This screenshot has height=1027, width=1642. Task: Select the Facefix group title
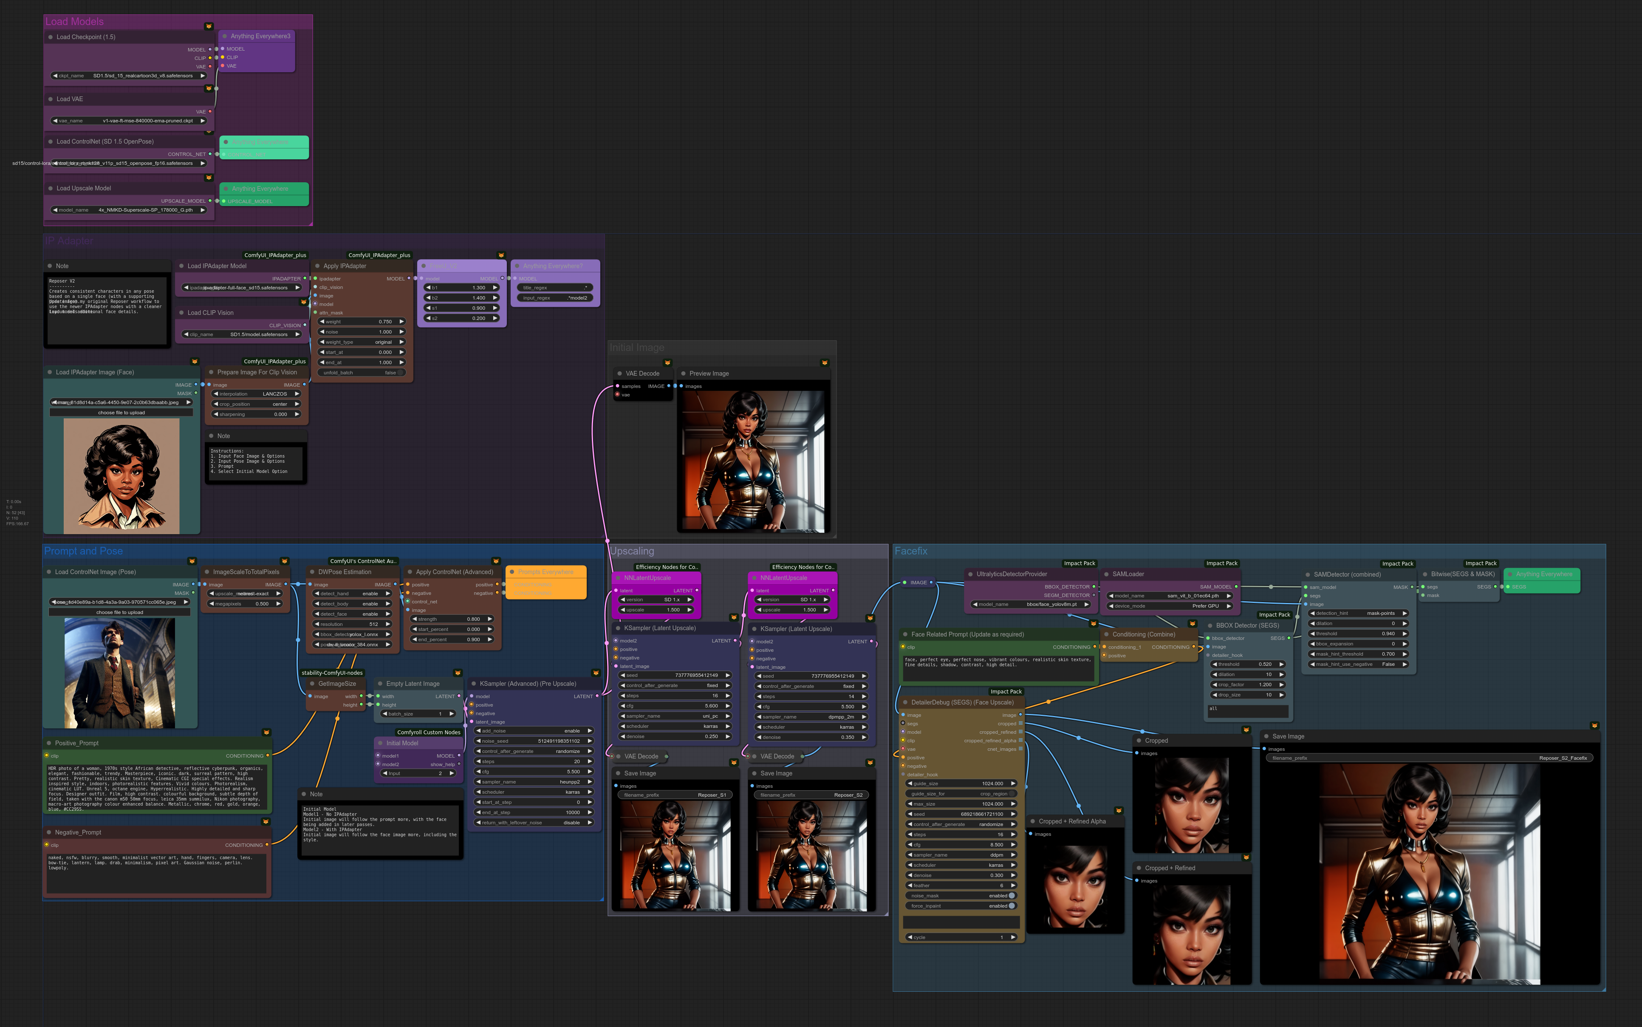910,551
